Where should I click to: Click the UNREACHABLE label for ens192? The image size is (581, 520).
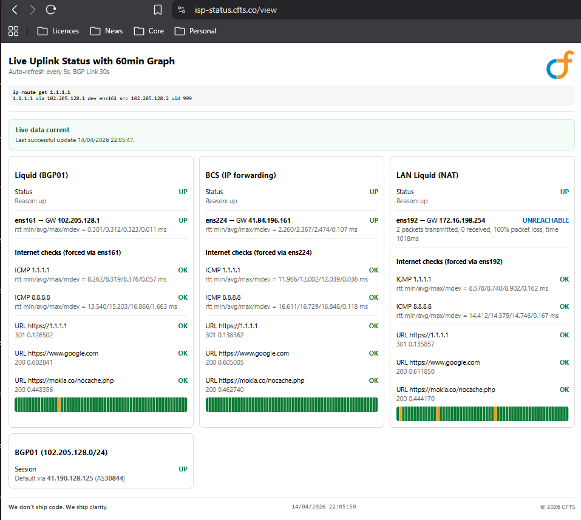[545, 220]
